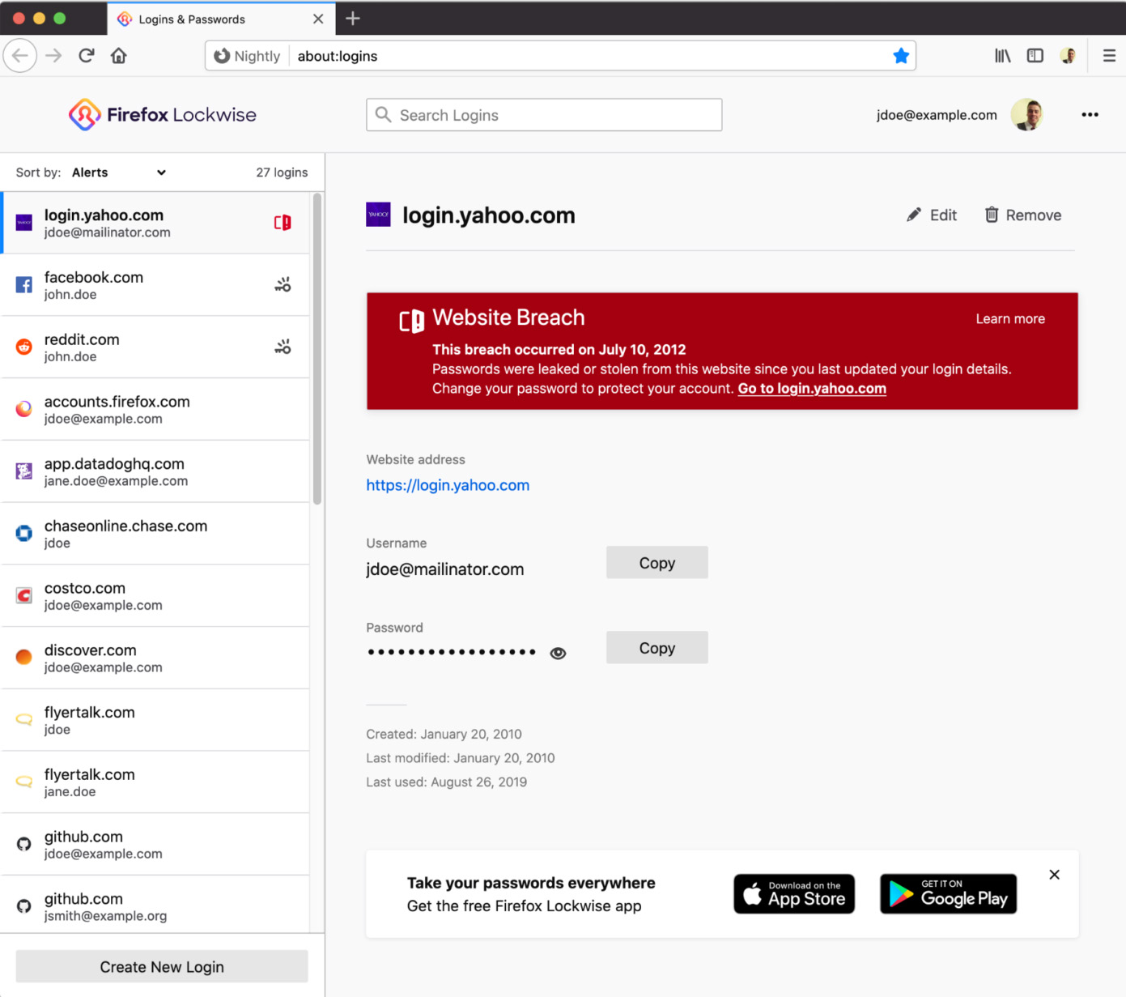Dismiss the Lockwise app promotion banner
The height and width of the screenshot is (997, 1126).
1054,875
